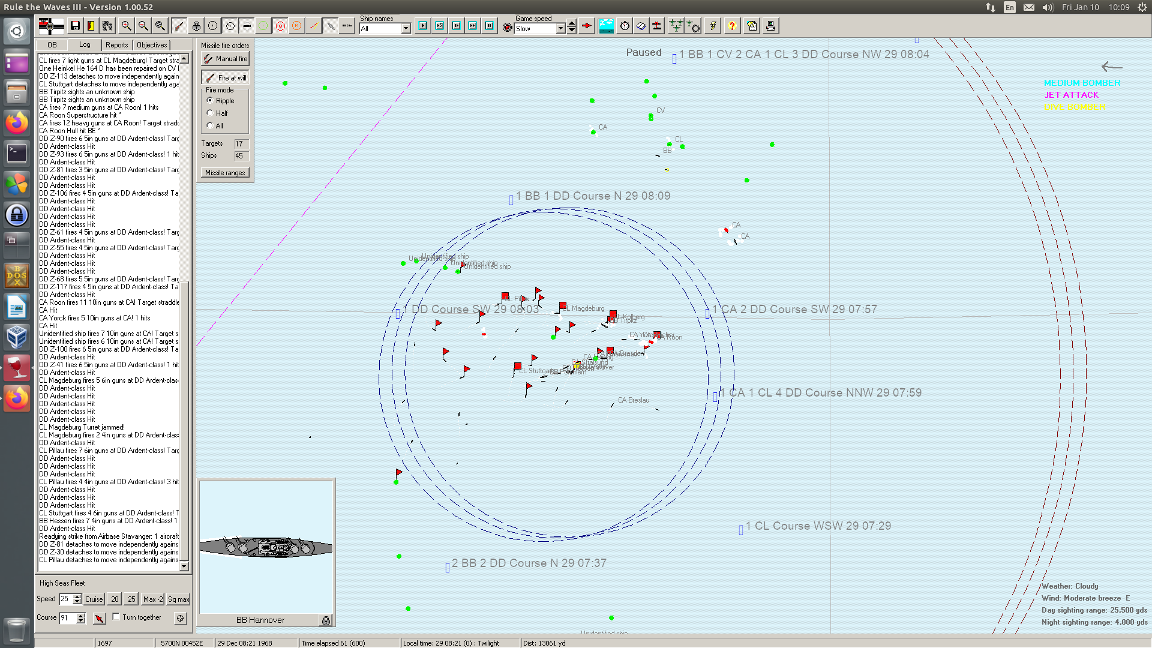1152x648 pixels.
Task: Click the printer toolbar icon
Action: [770, 26]
